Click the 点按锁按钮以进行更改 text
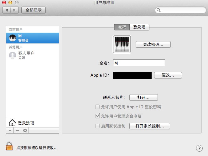This screenshot has width=208, height=156. [36, 148]
